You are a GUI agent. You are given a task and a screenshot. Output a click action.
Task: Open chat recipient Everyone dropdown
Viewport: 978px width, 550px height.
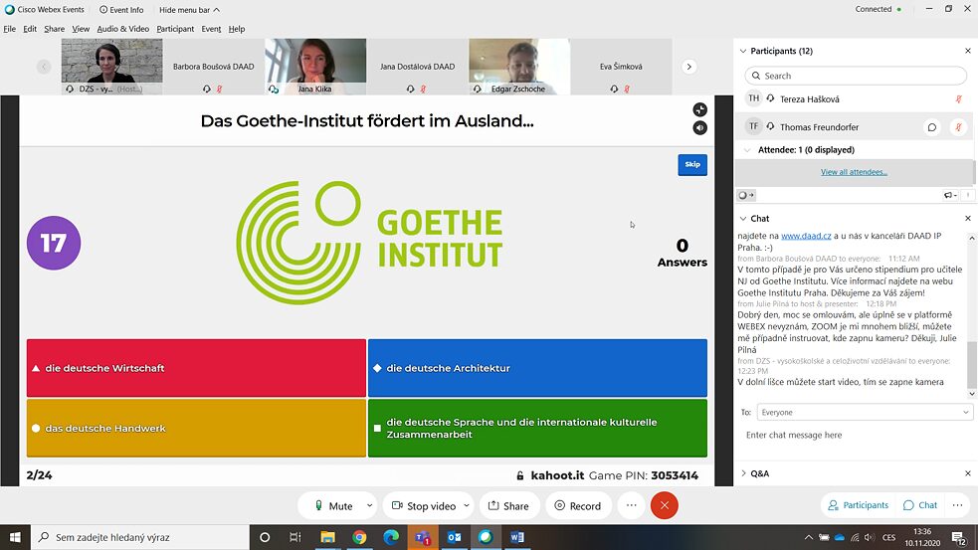[865, 412]
